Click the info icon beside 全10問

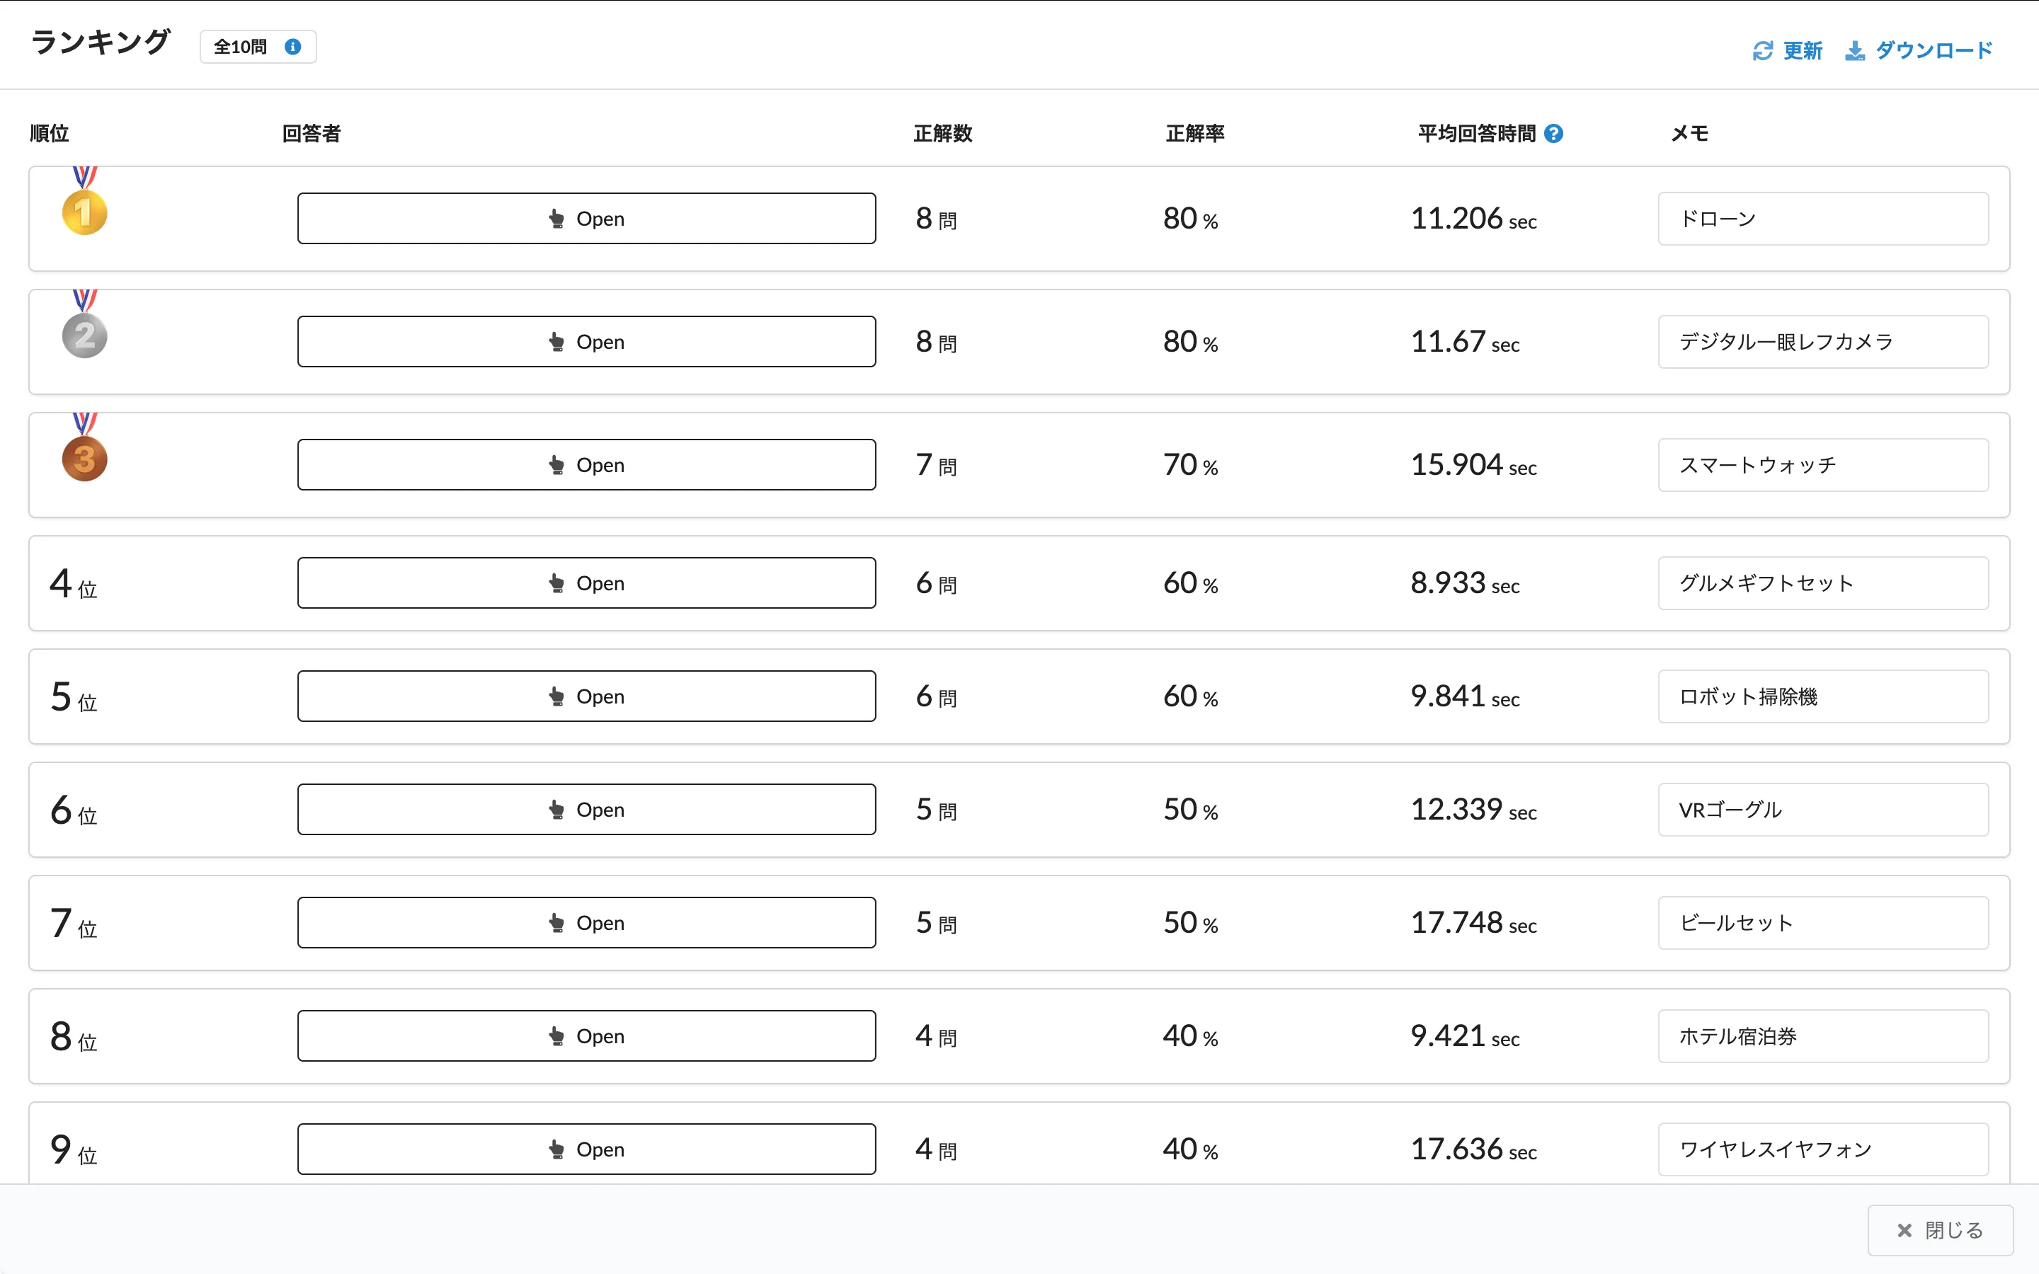coord(292,47)
